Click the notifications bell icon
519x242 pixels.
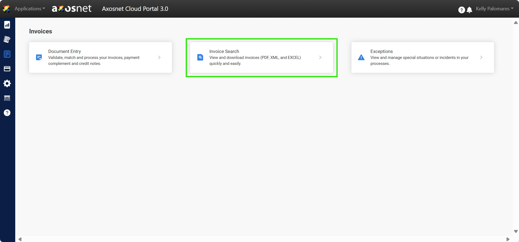pos(469,10)
